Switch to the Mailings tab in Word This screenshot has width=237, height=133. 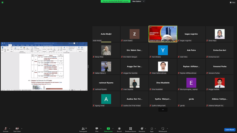(27, 45)
